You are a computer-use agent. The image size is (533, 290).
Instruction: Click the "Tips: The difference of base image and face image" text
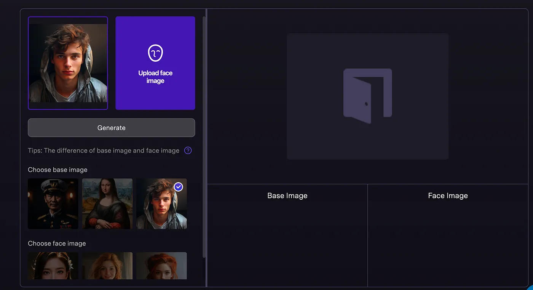click(104, 151)
